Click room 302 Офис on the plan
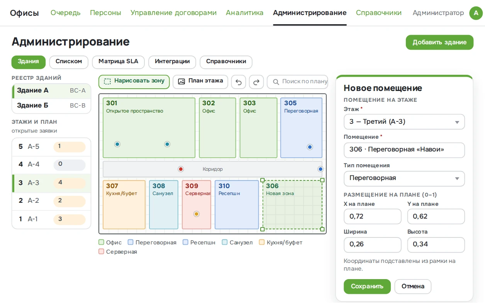This screenshot has height=303, width=485. pos(217,128)
